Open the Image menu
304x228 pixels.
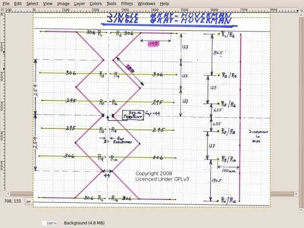(x=63, y=4)
